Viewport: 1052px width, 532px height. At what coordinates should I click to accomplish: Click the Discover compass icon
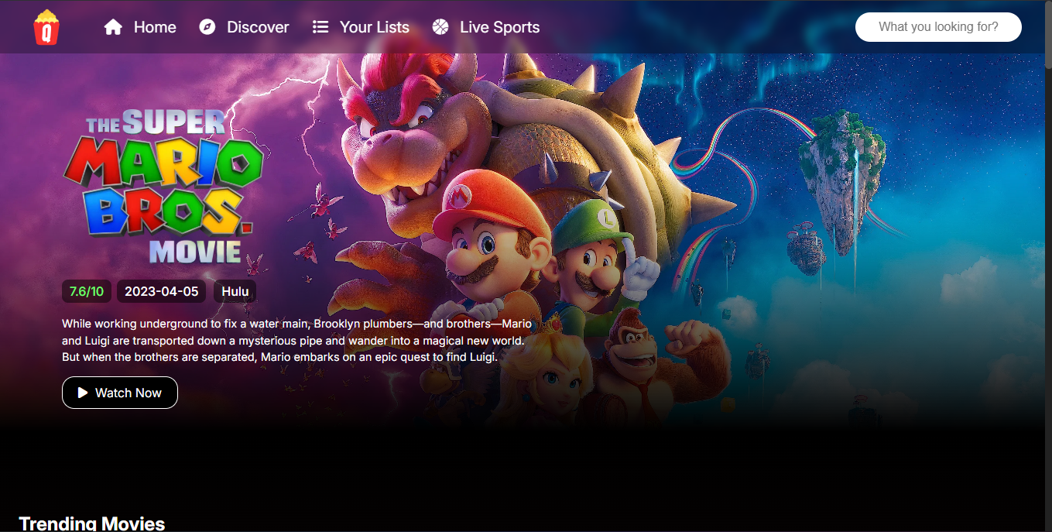point(207,27)
